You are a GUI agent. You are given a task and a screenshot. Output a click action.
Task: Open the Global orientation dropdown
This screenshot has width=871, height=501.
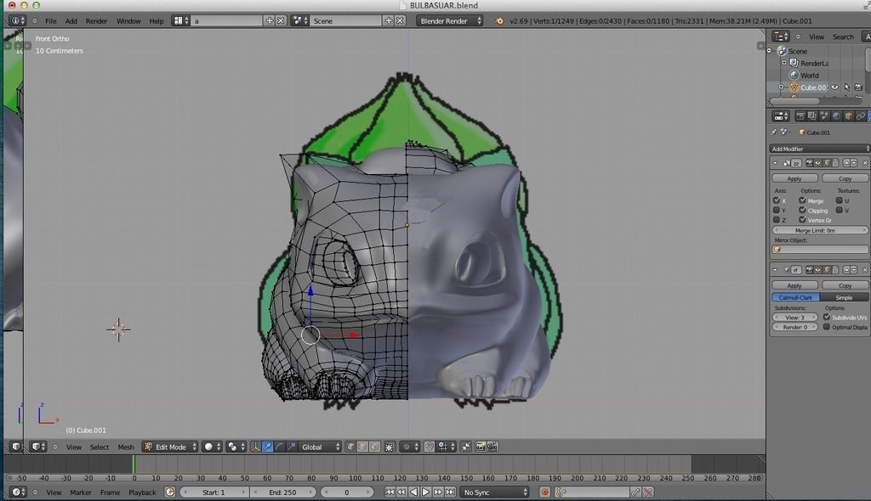click(x=320, y=447)
